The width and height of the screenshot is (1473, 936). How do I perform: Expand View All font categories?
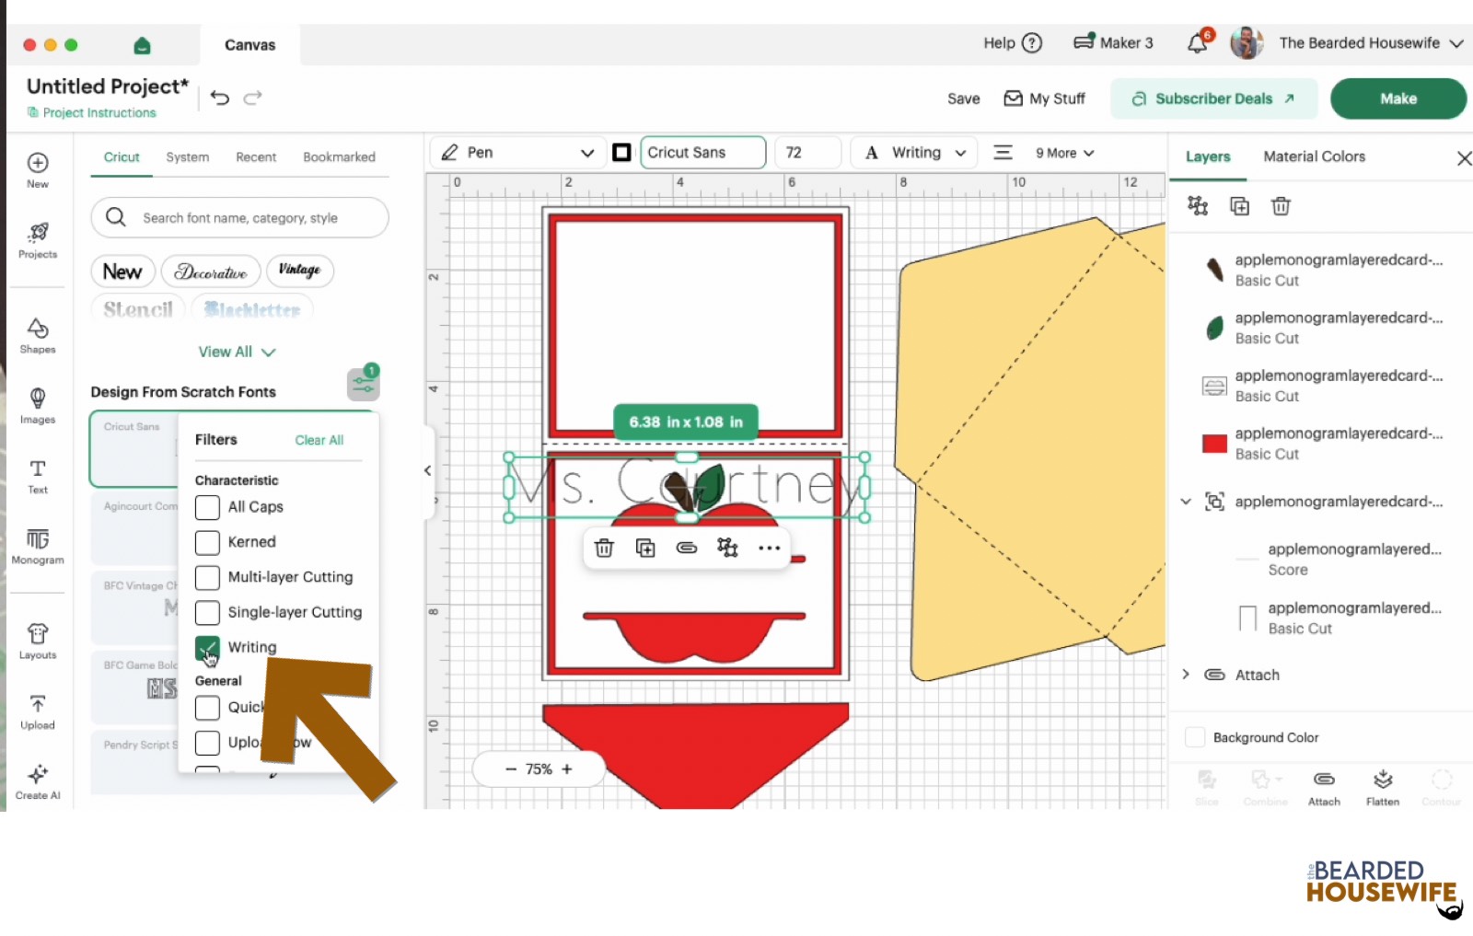pyautogui.click(x=237, y=352)
